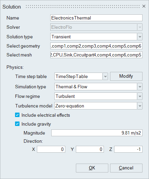Open the Turbulence model dropdown
The image size is (149, 179).
[140, 106]
